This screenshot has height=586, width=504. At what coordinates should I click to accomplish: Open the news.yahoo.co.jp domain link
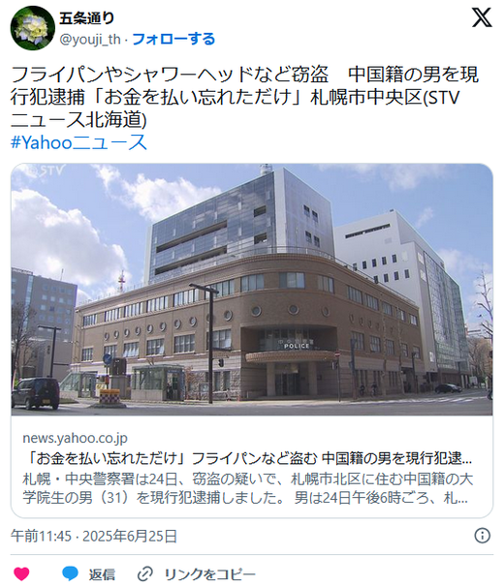(x=75, y=438)
